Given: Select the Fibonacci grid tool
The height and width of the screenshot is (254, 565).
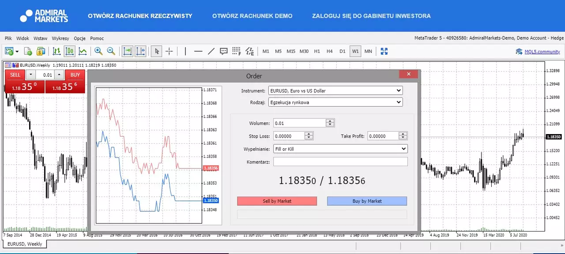Looking at the screenshot, I should click(x=237, y=51).
